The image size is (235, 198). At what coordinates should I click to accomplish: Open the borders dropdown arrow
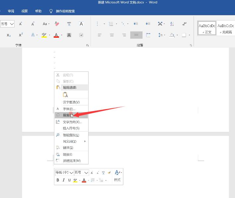(x=189, y=35)
